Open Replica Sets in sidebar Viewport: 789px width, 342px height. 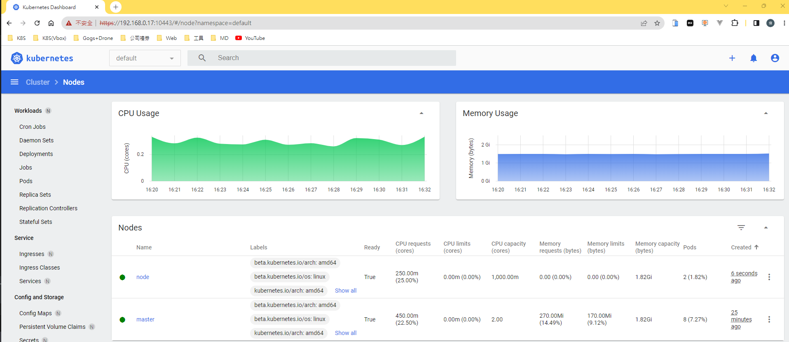click(35, 195)
